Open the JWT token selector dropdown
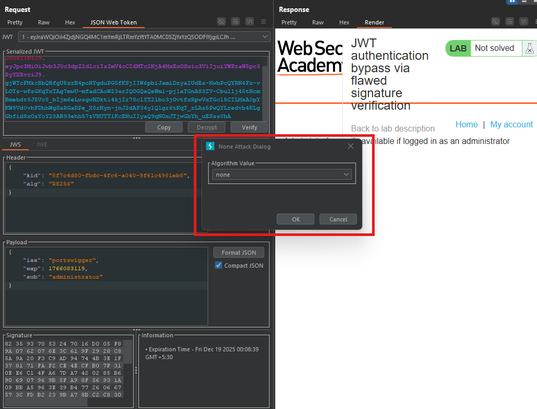 point(144,37)
